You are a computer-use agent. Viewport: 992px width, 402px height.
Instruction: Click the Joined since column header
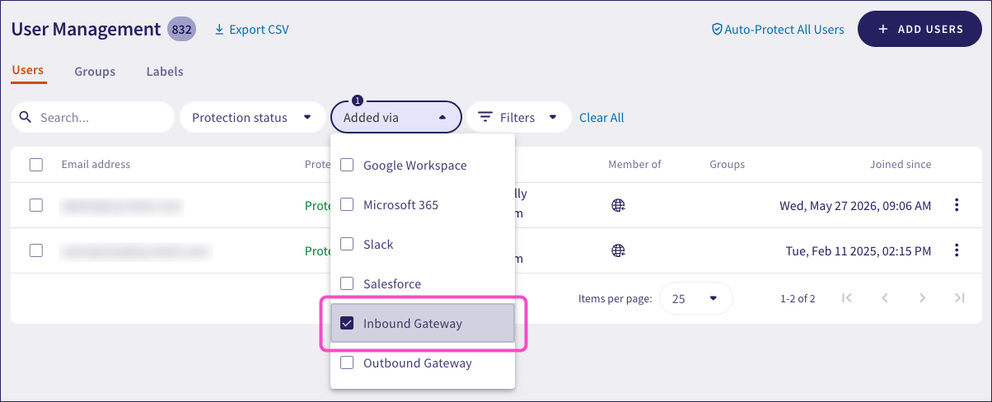click(901, 165)
